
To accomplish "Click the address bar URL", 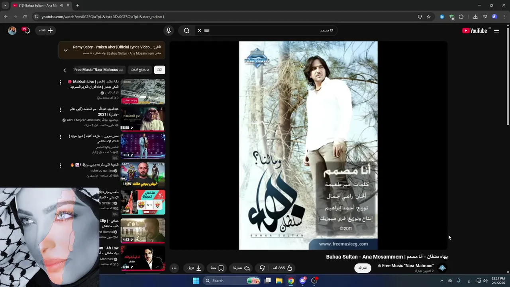I will pos(103,17).
